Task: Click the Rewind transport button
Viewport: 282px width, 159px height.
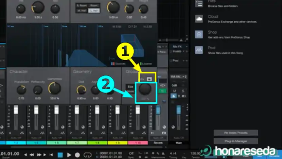Action: [32, 155]
